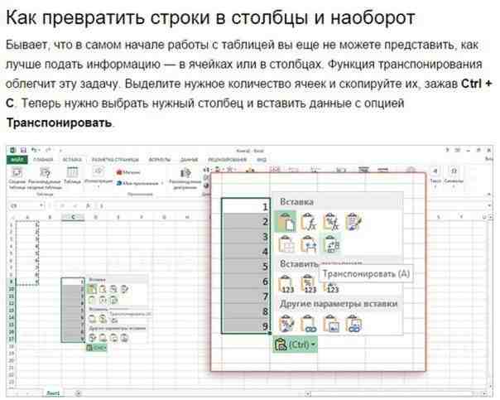Switch to the ФОРМУЛЫ ribbon tab
Image resolution: width=500 pixels, height=400 pixels.
(x=159, y=158)
